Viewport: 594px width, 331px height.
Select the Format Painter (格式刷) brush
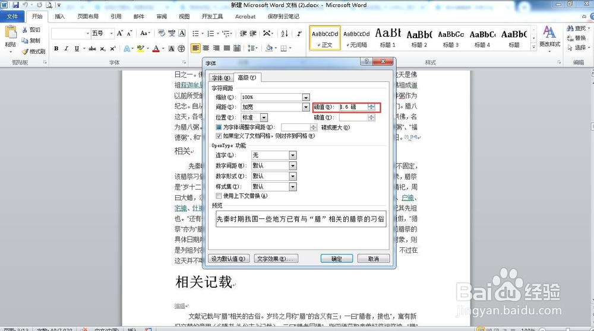coord(25,52)
